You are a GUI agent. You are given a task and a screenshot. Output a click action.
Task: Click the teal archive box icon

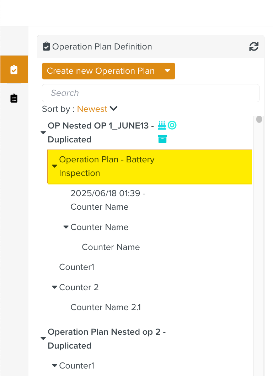tap(162, 139)
